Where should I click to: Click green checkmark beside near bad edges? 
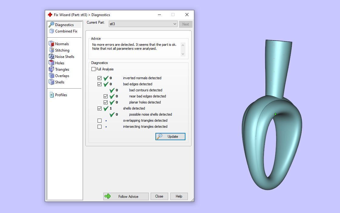click(x=112, y=96)
